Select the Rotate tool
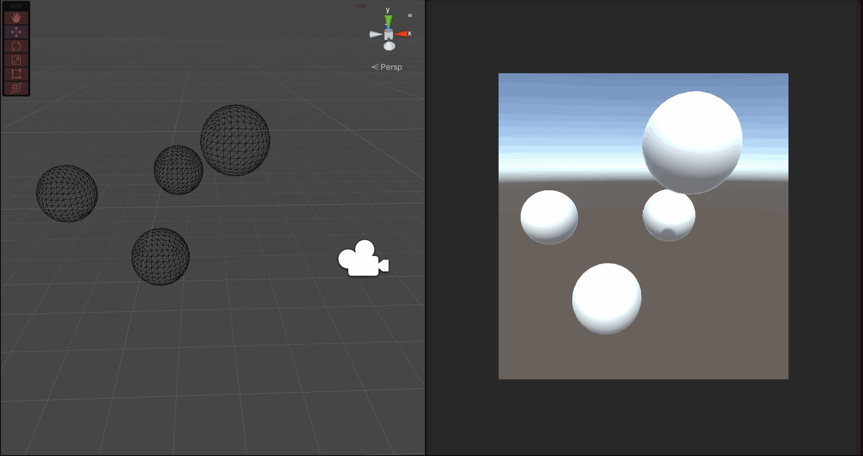This screenshot has width=863, height=456. [x=16, y=46]
